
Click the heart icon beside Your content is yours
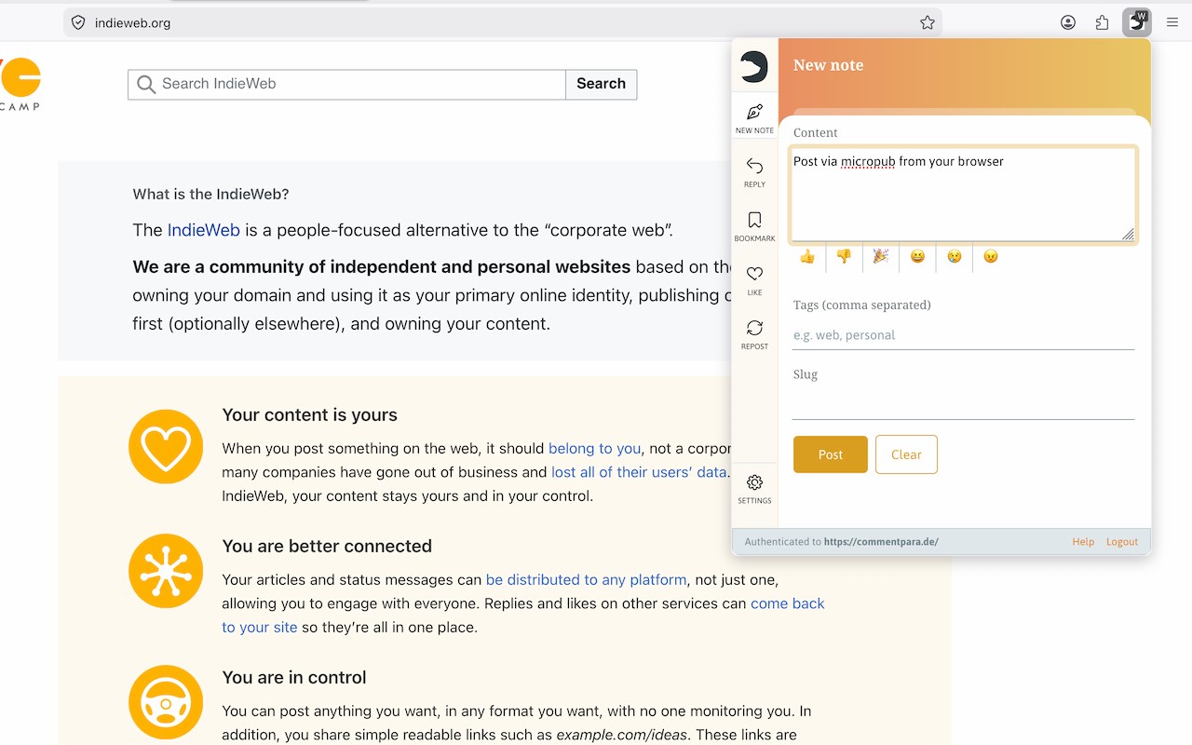click(166, 447)
